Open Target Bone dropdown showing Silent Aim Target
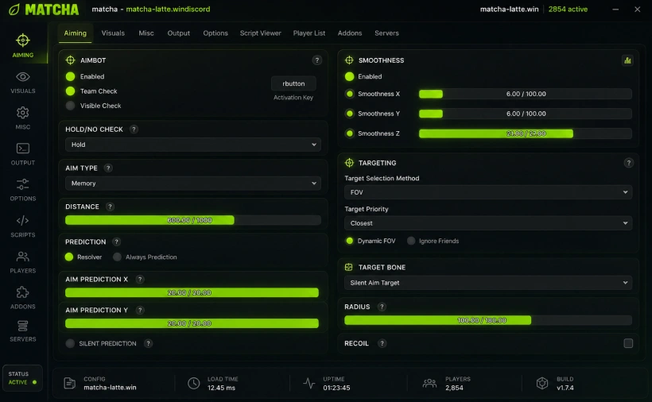 point(488,283)
